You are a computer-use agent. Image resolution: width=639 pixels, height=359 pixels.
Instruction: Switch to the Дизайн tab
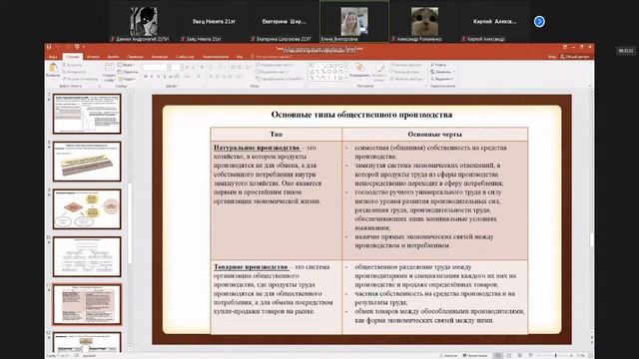click(x=113, y=57)
